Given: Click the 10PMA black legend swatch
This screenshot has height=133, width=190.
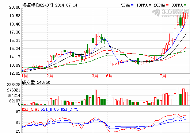Looking at the screenshot, I should point(150,5).
